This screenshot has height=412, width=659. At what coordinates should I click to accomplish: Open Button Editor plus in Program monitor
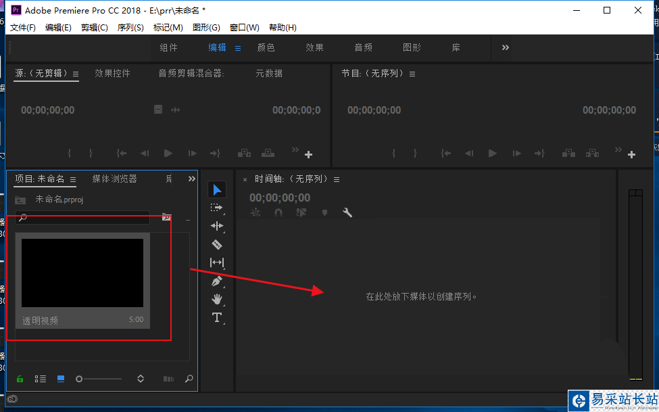pos(631,155)
